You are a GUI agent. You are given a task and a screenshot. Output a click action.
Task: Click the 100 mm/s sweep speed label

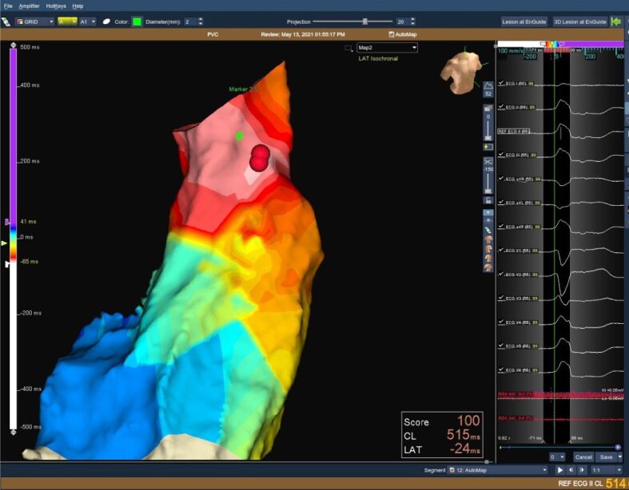click(x=510, y=51)
